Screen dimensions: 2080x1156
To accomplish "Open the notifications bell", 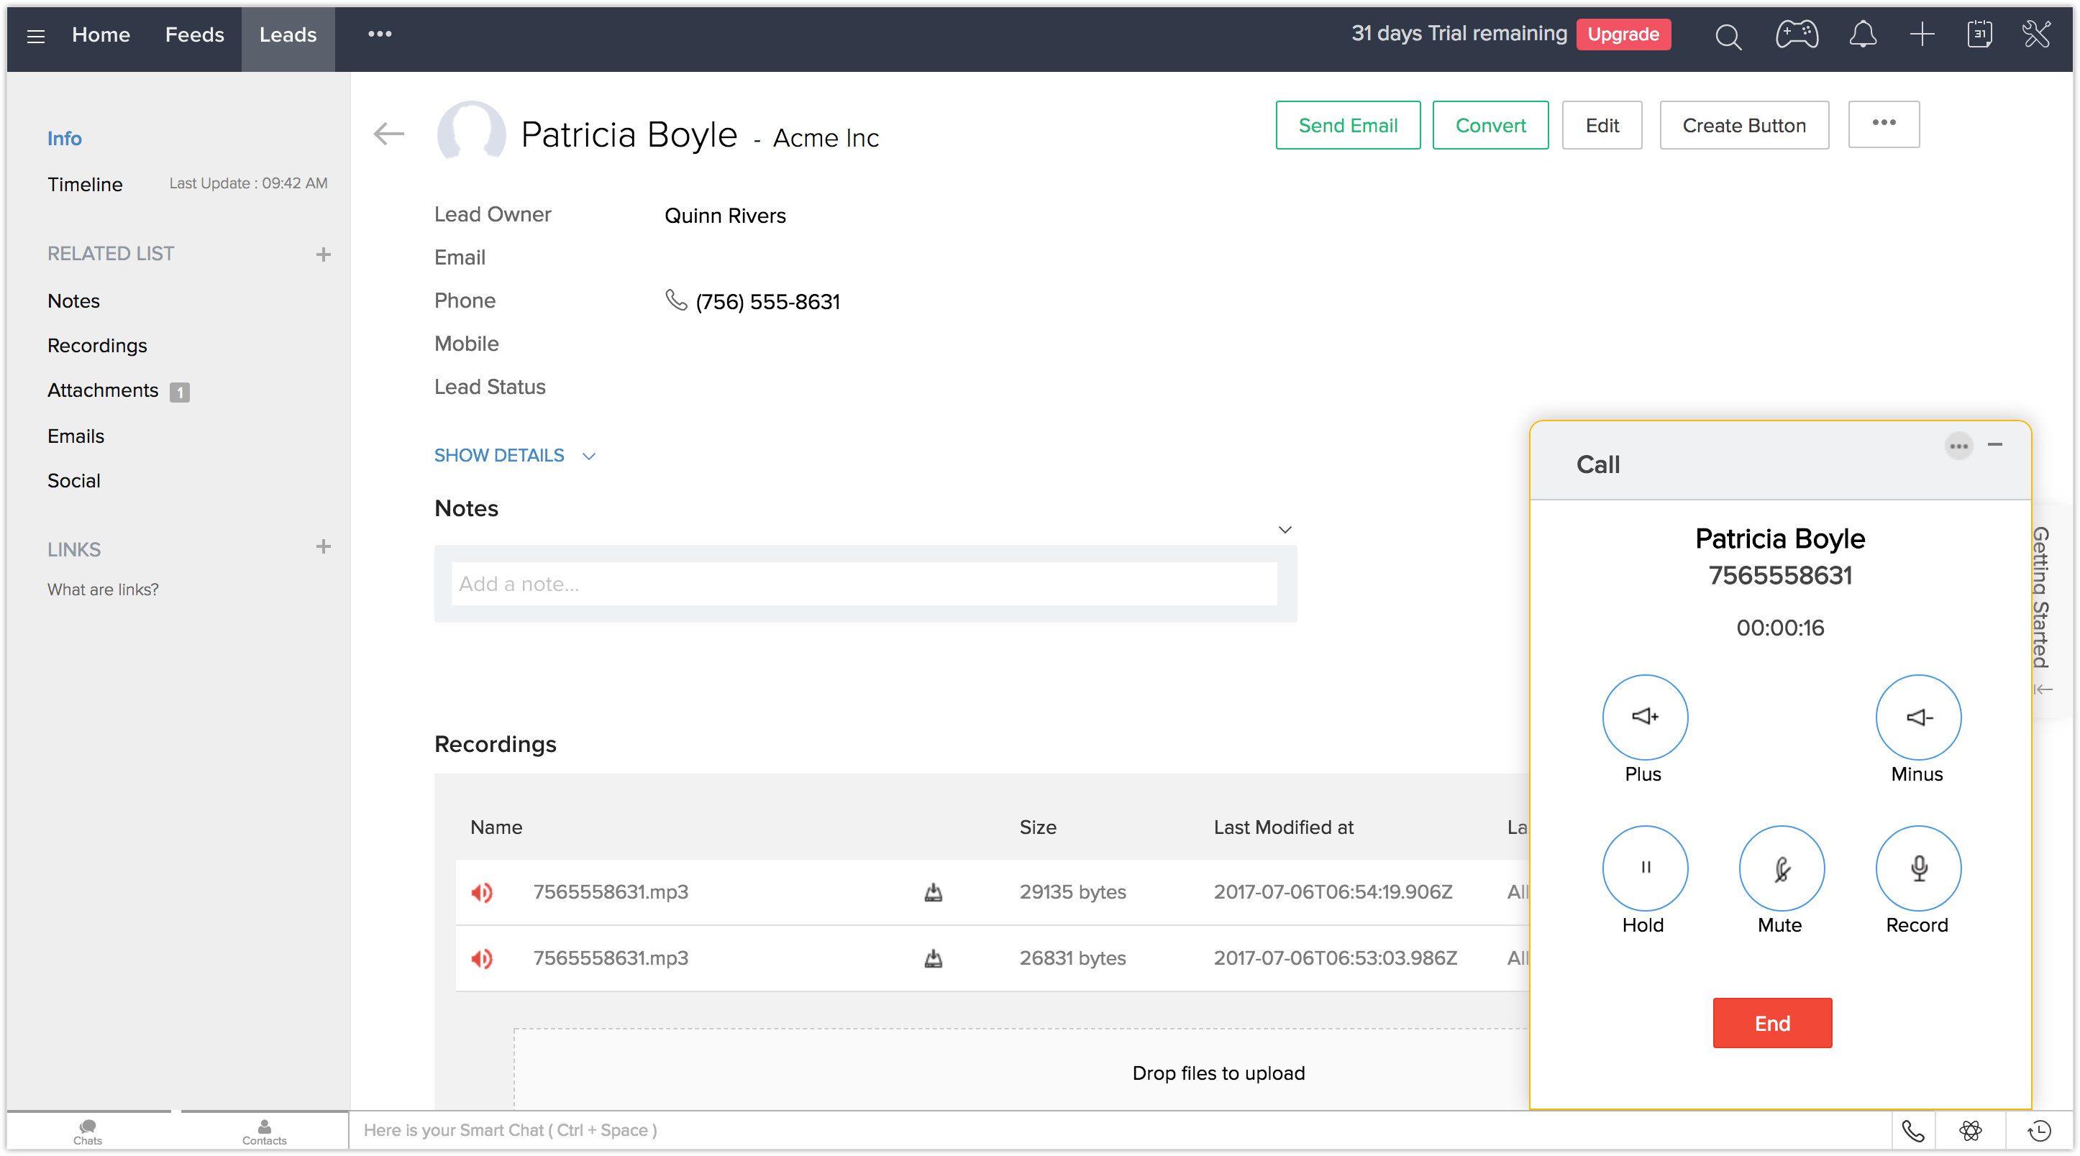I will click(1862, 35).
